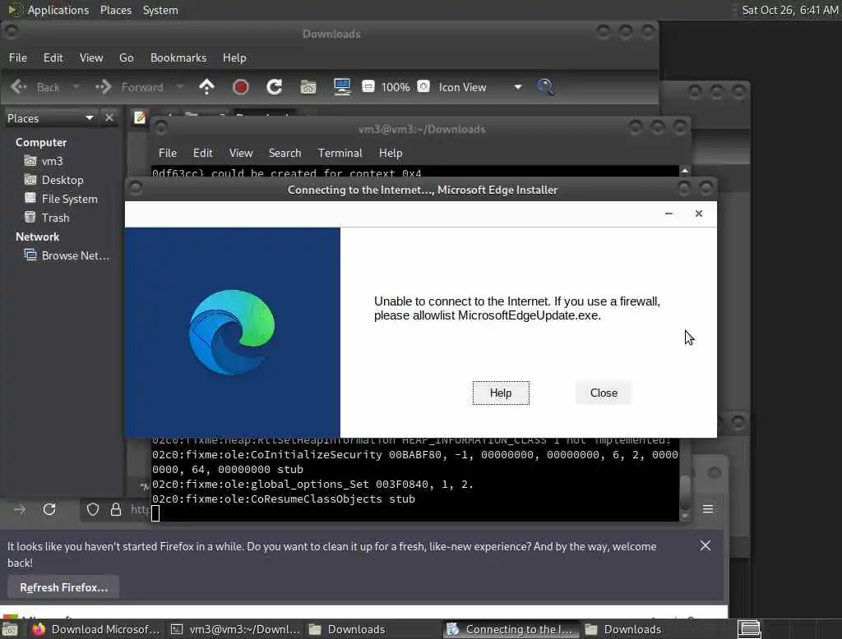Open the Terminal menu in terminal window
This screenshot has height=639, width=842.
(x=340, y=153)
